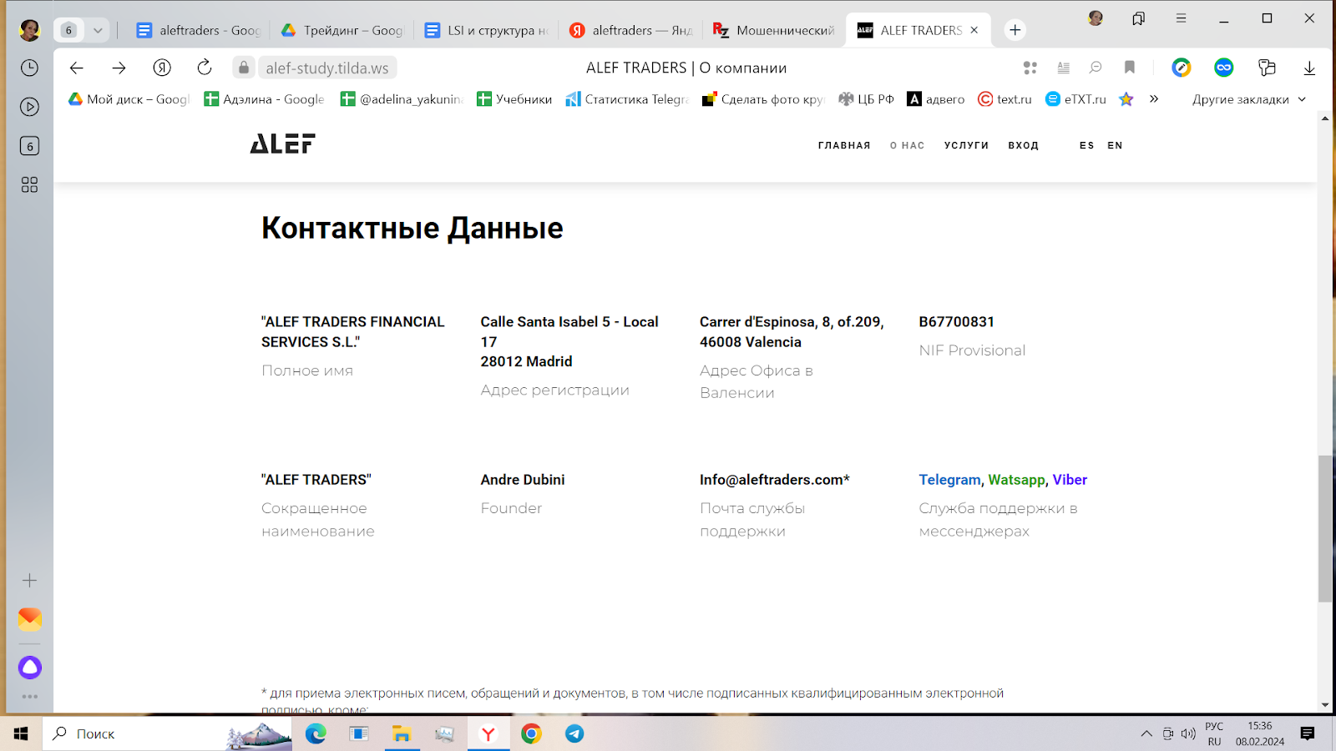Click the Info@aleftraders.com email text

coord(774,480)
